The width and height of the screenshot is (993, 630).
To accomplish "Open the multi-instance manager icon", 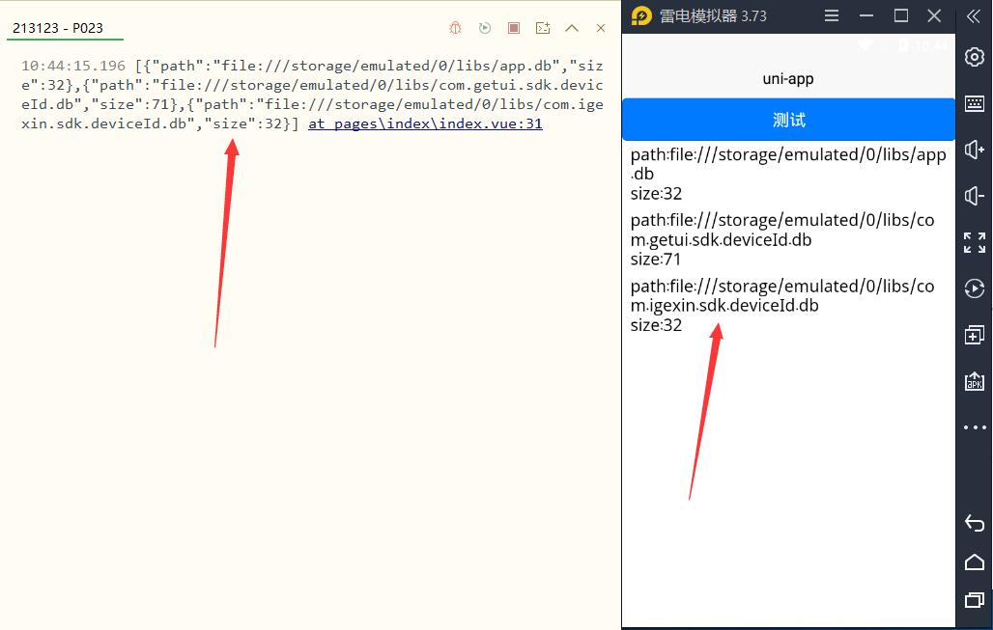I will click(x=975, y=335).
